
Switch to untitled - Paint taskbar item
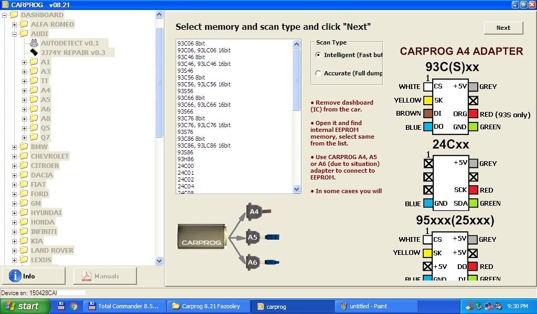[x=377, y=306]
